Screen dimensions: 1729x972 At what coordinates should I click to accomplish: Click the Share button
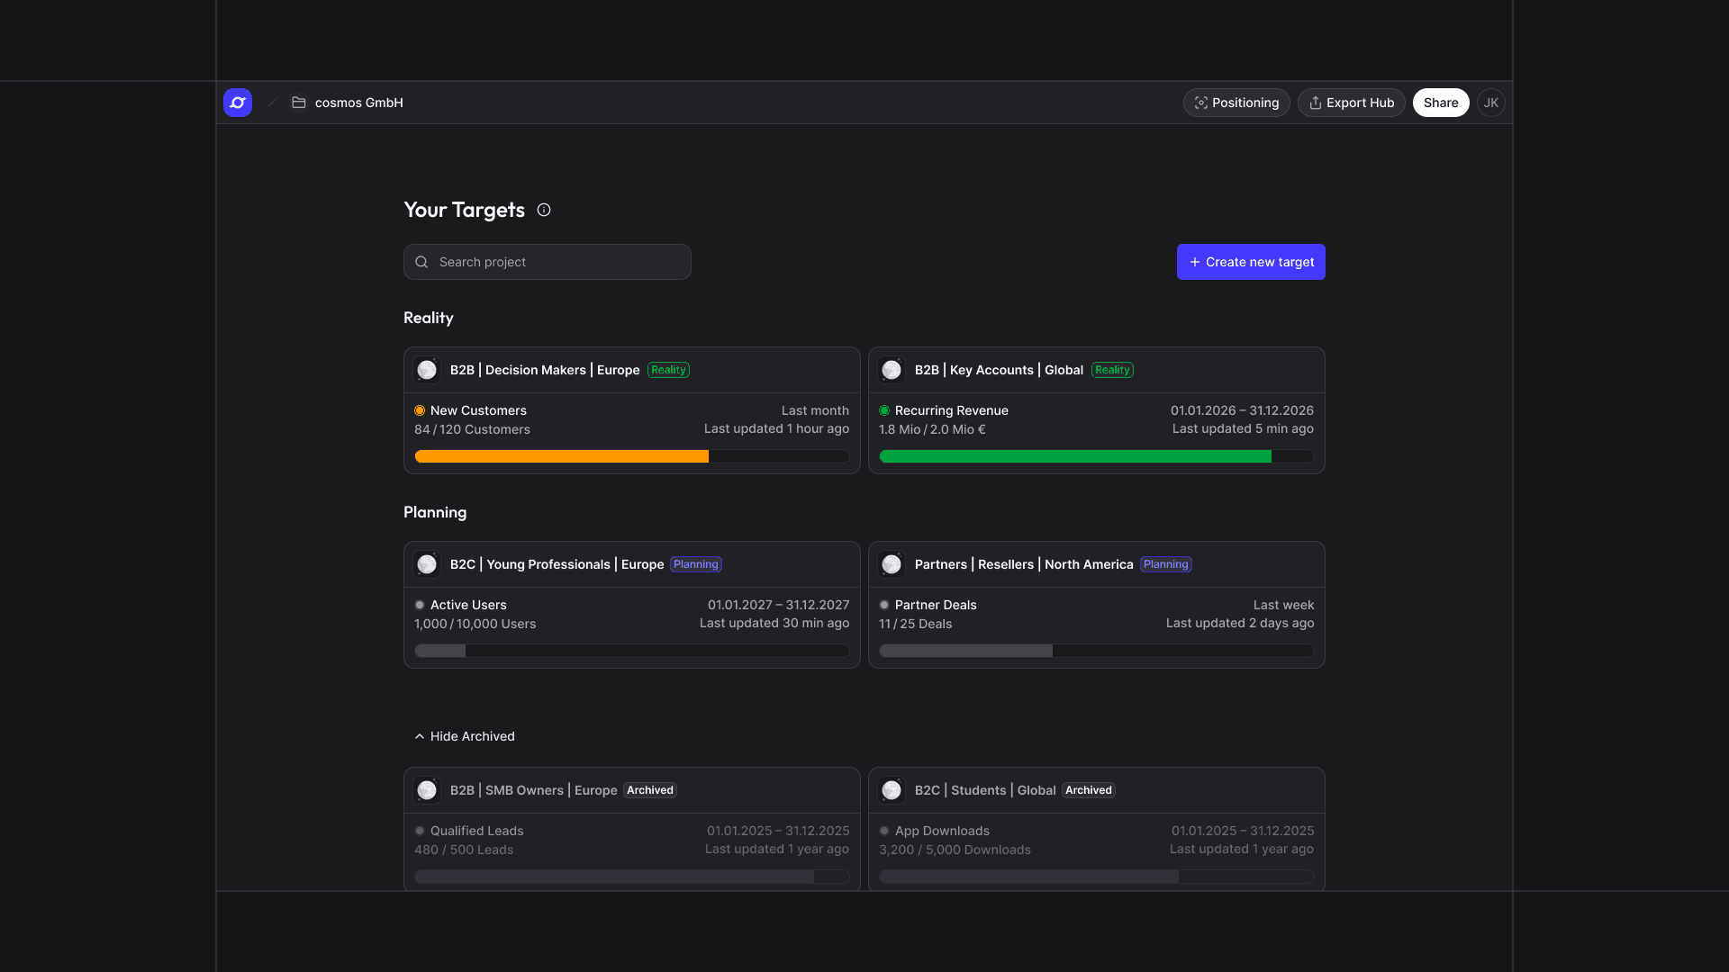click(x=1441, y=103)
